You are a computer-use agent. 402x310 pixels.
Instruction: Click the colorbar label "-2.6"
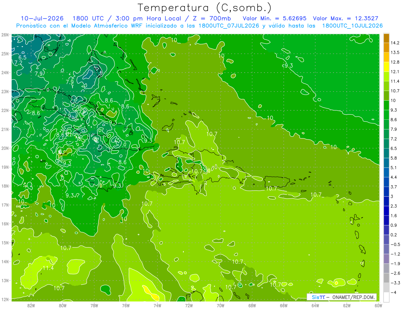[395, 273]
